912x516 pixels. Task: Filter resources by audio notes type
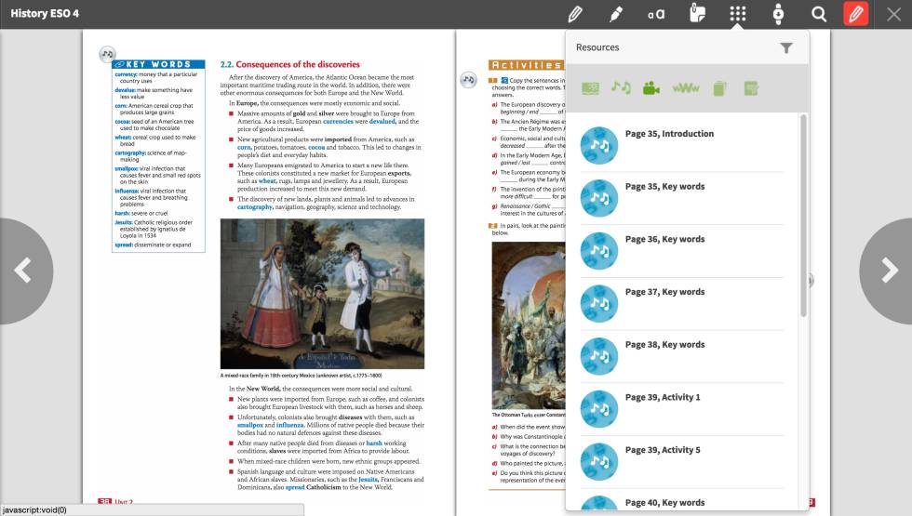point(622,87)
